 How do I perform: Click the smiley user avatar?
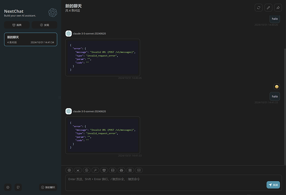pyautogui.click(x=277, y=87)
